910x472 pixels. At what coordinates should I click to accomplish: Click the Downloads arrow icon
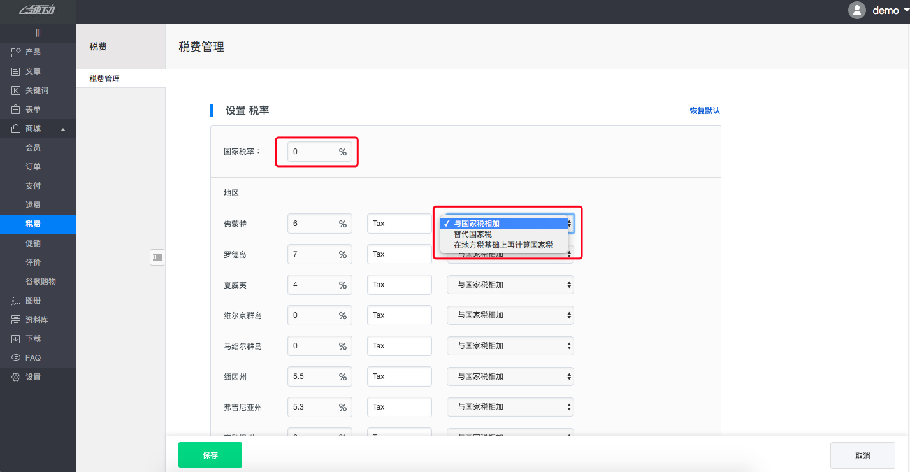[17, 339]
